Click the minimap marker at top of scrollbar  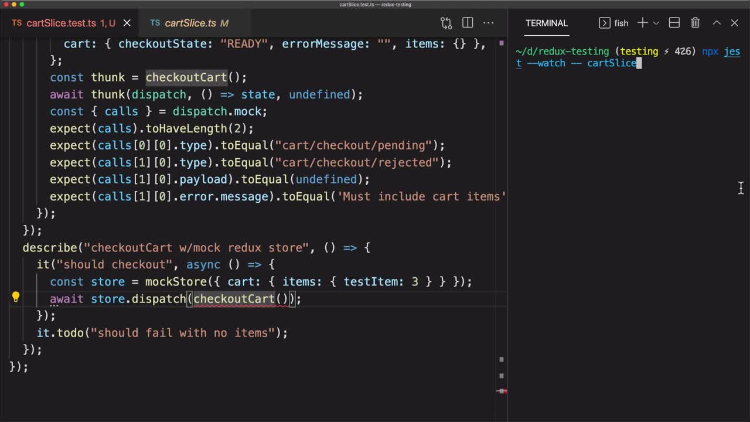point(502,43)
